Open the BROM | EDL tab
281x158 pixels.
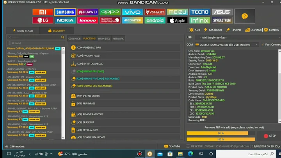pyautogui.click(x=104, y=39)
